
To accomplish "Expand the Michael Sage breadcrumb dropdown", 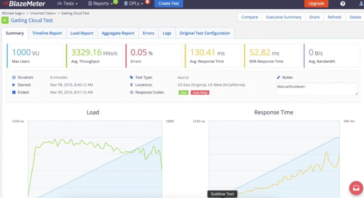I will pos(13,13).
